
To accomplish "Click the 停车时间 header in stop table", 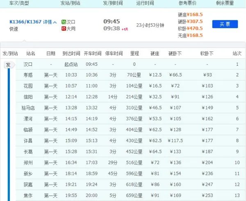I will 114,54.
